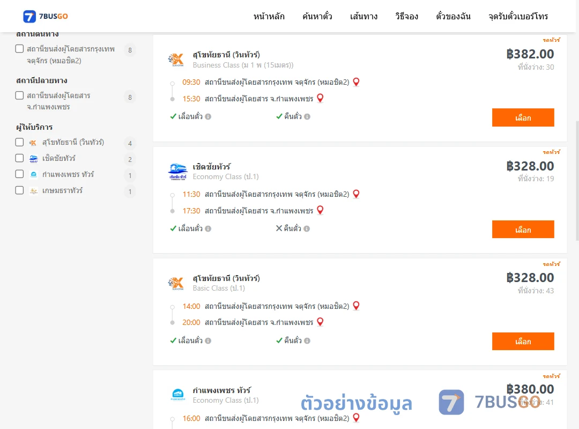579x429 pixels.
Task: Click เกษมธราทัวร์ logo in operator filter list
Action: 33,191
